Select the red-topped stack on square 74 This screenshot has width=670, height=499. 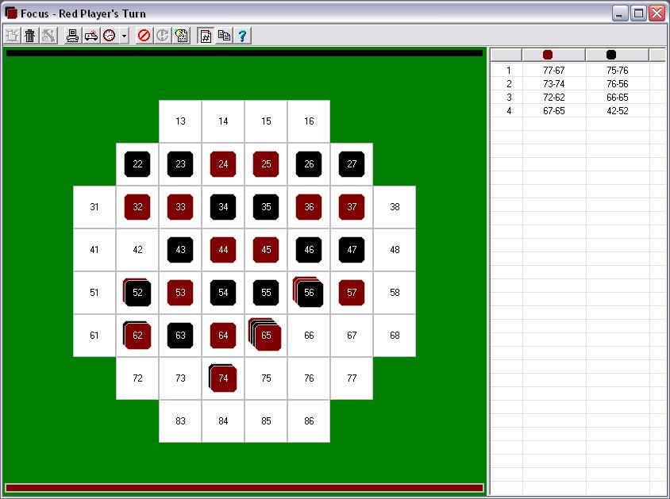pyautogui.click(x=222, y=378)
